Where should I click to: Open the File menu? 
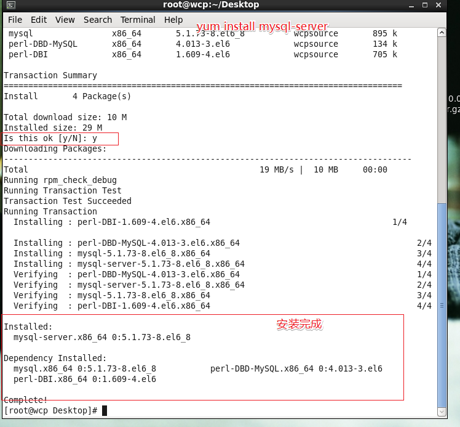tap(15, 20)
